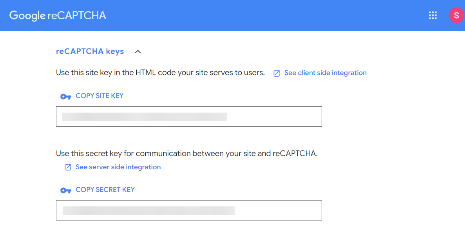The height and width of the screenshot is (242, 465).
Task: Copy the secret key via COPY SECRET KEY
Action: tap(105, 190)
